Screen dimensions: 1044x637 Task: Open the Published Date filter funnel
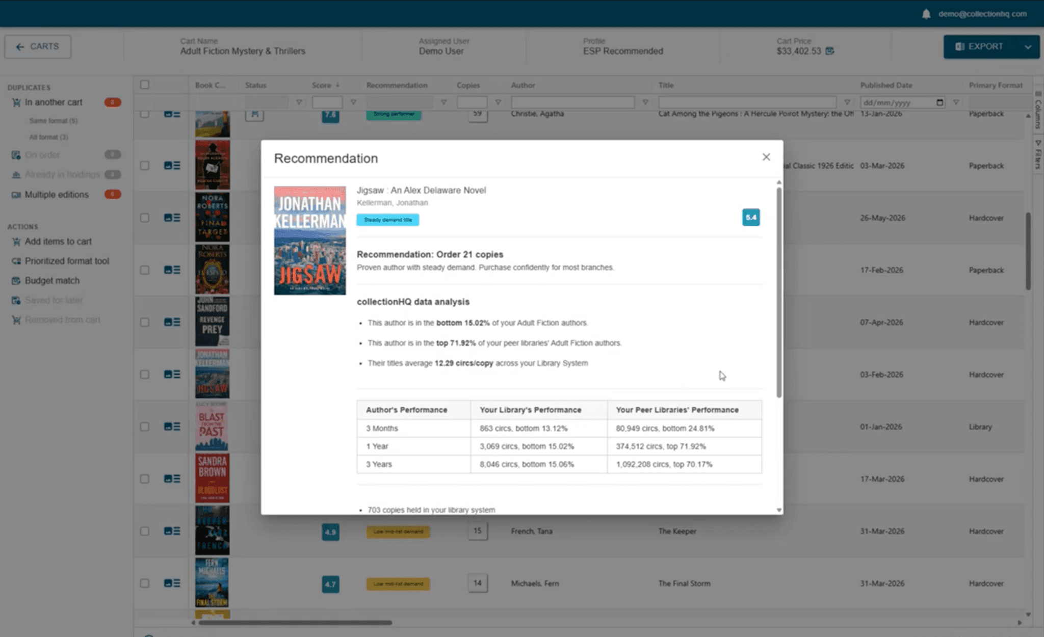tap(956, 102)
